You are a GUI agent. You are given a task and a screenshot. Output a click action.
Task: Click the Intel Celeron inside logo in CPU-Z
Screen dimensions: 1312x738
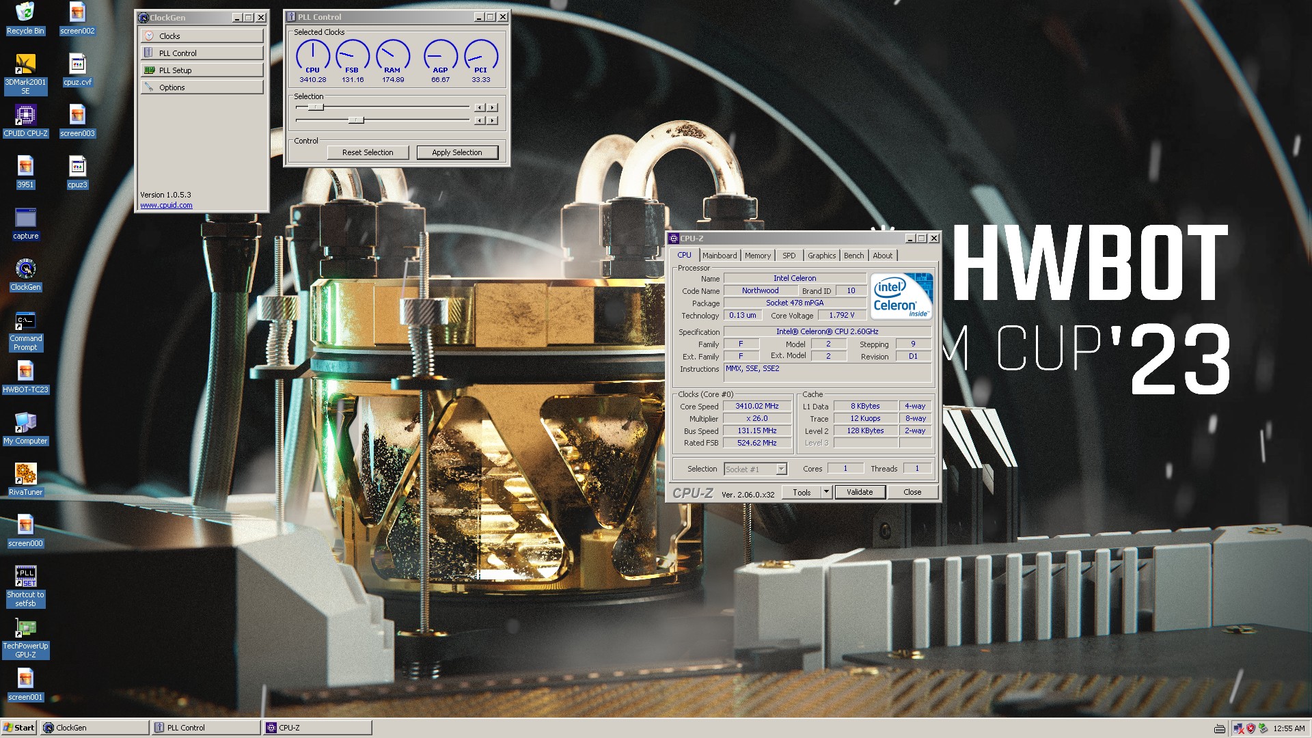(x=901, y=296)
